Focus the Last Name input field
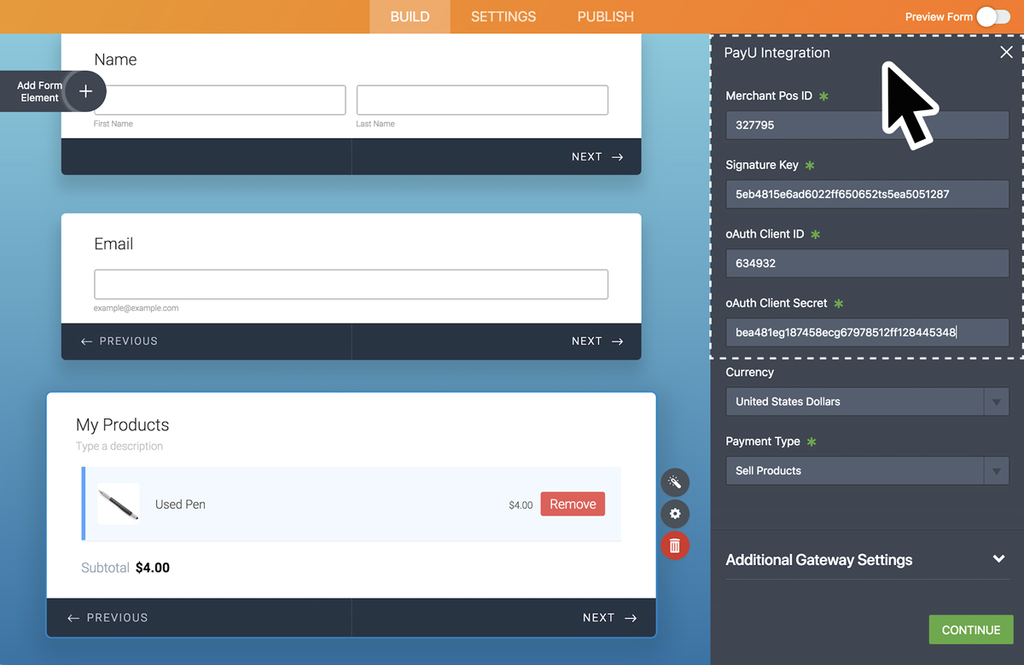 (x=482, y=100)
